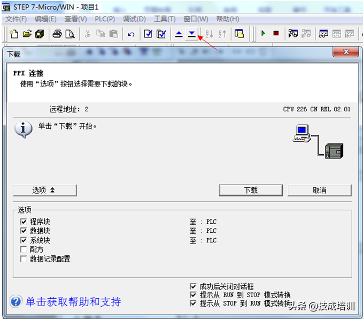
Task: Enable the 配方 checkbox
Action: click(24, 249)
